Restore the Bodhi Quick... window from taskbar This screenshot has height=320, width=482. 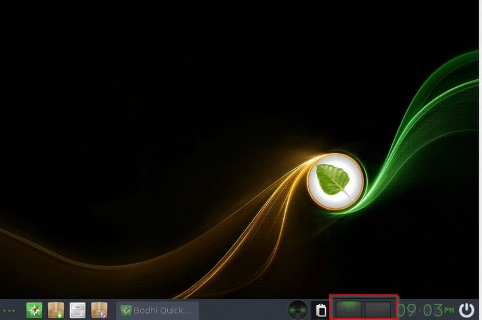pyautogui.click(x=157, y=310)
